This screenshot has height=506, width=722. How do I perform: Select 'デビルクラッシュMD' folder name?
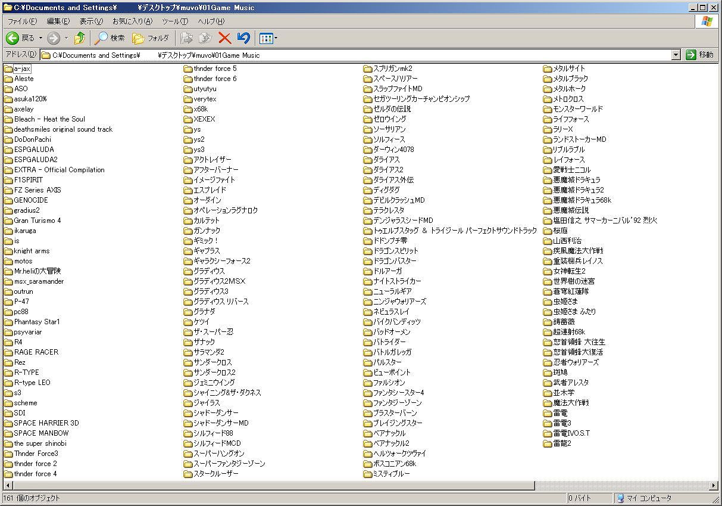(x=399, y=200)
